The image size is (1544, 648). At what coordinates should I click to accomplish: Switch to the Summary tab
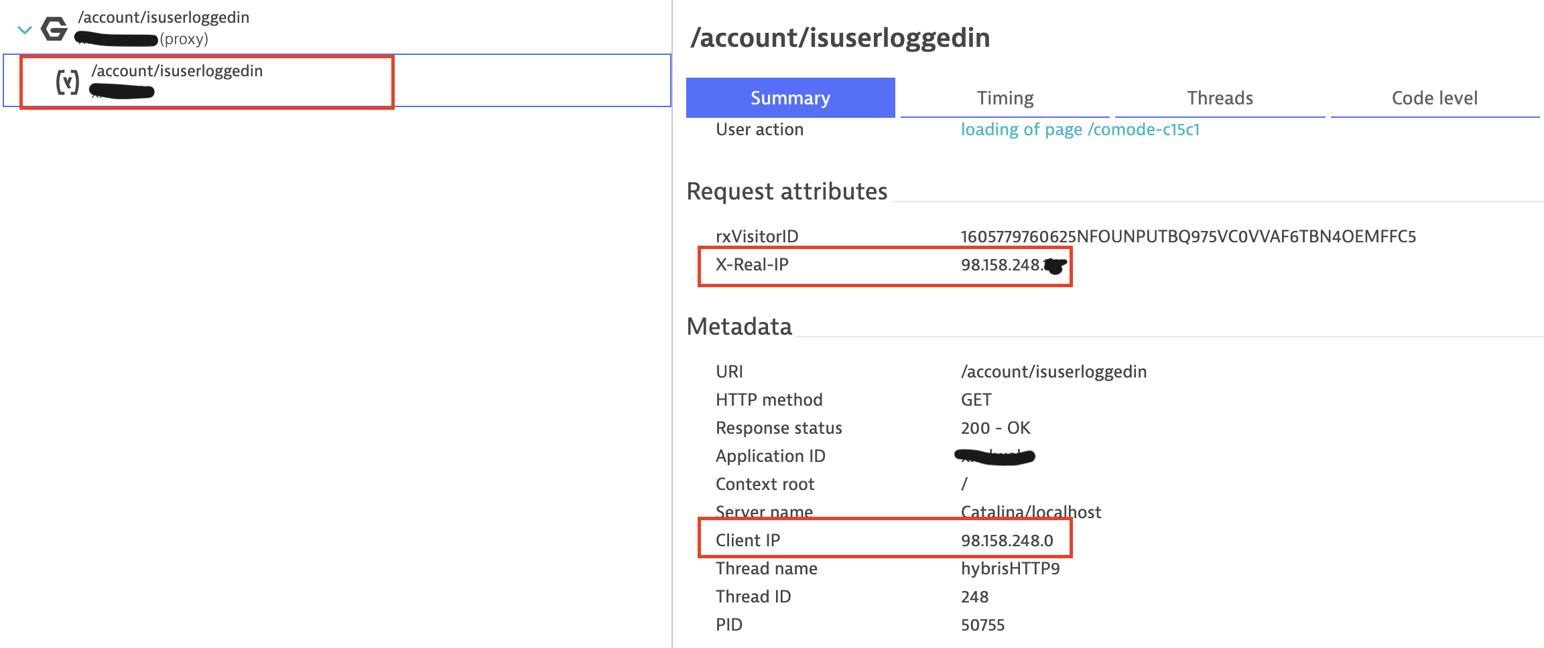tap(790, 98)
